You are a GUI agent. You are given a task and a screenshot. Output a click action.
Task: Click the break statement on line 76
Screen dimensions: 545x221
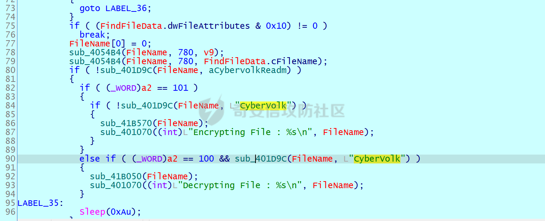(92, 35)
